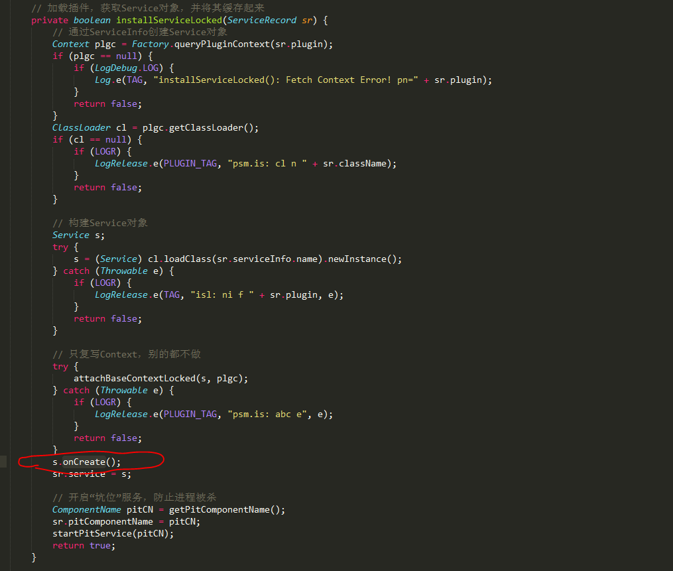Click the boolean return type

pos(92,20)
